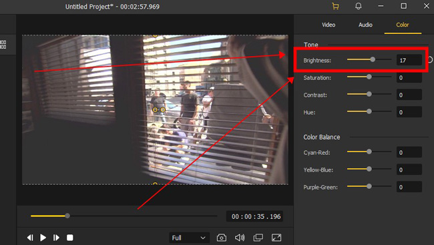Close the application window

[x=427, y=6]
